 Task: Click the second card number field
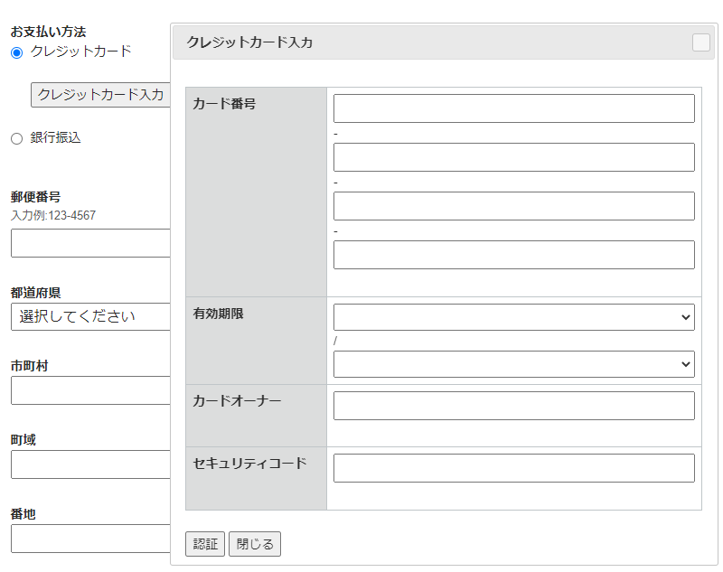(x=513, y=156)
